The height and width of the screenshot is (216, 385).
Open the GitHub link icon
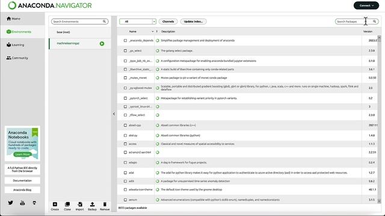click(x=34, y=203)
